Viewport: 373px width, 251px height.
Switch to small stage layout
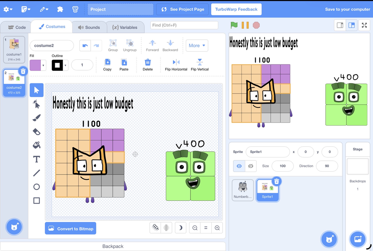(340, 25)
